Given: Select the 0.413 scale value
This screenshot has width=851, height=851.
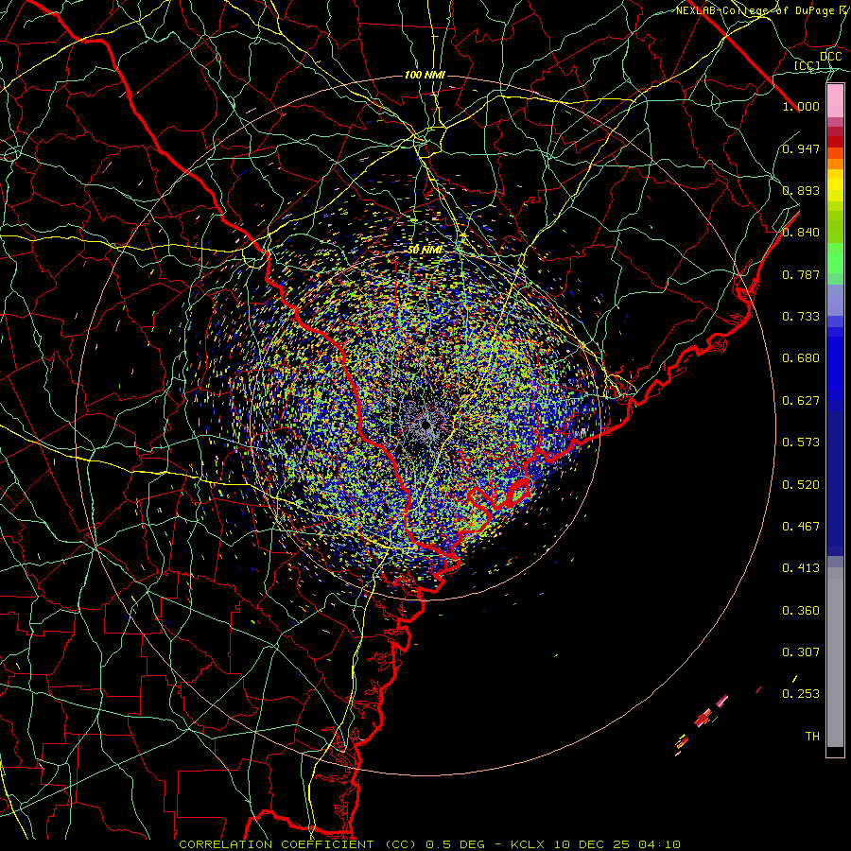Looking at the screenshot, I should tap(801, 568).
